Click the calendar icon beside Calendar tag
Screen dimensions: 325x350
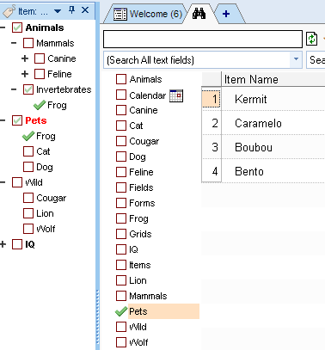176,95
